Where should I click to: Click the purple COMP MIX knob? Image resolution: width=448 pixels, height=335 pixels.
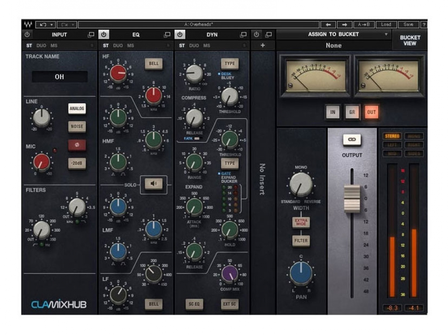[x=230, y=274]
